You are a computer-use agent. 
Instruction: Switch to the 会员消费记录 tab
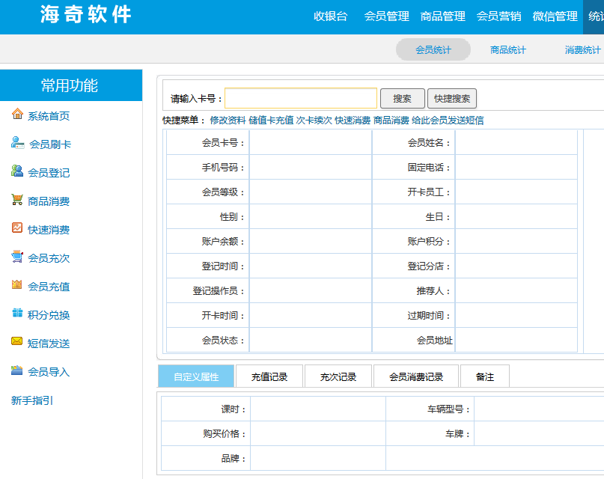pyautogui.click(x=416, y=377)
